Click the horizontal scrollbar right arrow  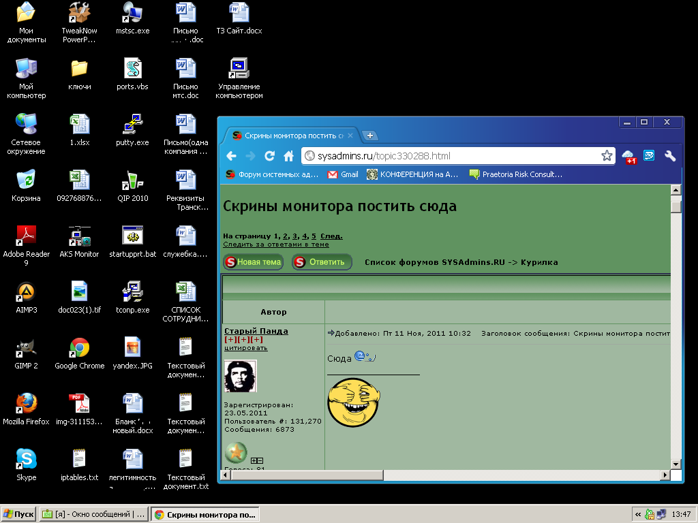pos(665,475)
